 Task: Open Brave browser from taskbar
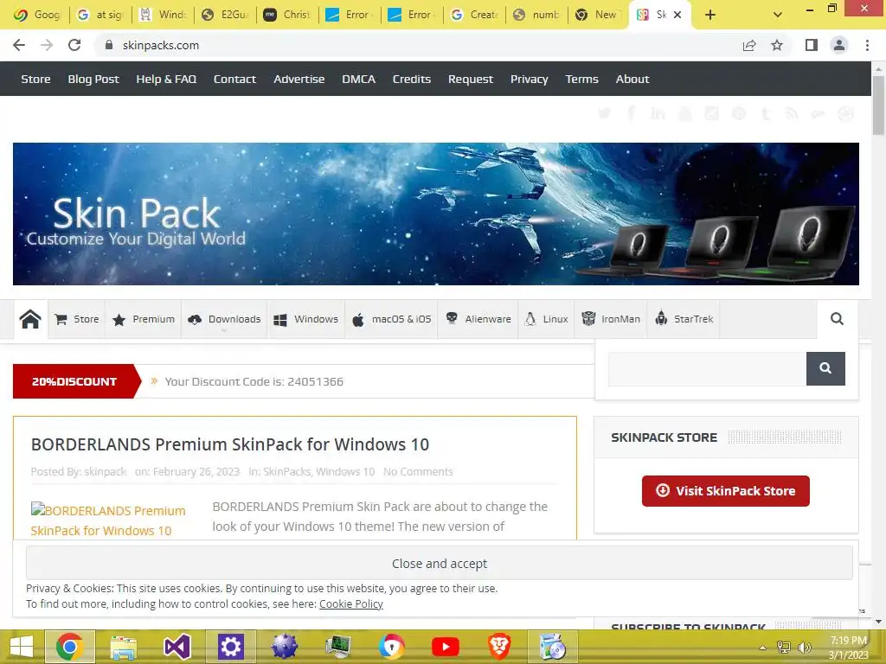click(499, 647)
